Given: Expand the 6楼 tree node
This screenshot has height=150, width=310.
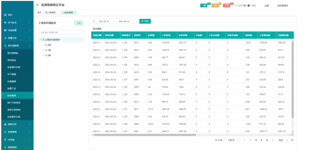Looking at the screenshot, I should 43,56.
